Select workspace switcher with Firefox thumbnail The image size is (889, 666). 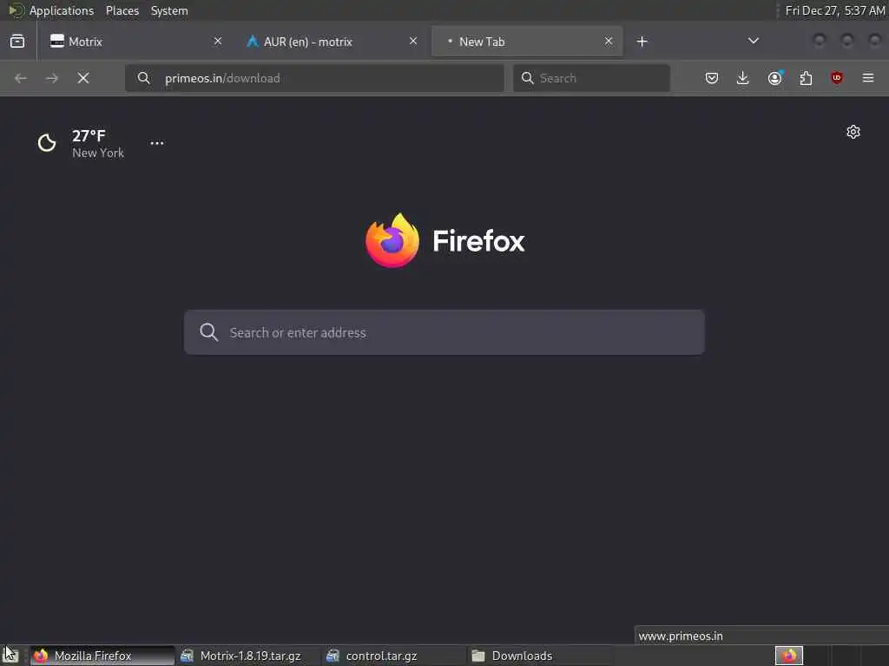pyautogui.click(x=789, y=656)
